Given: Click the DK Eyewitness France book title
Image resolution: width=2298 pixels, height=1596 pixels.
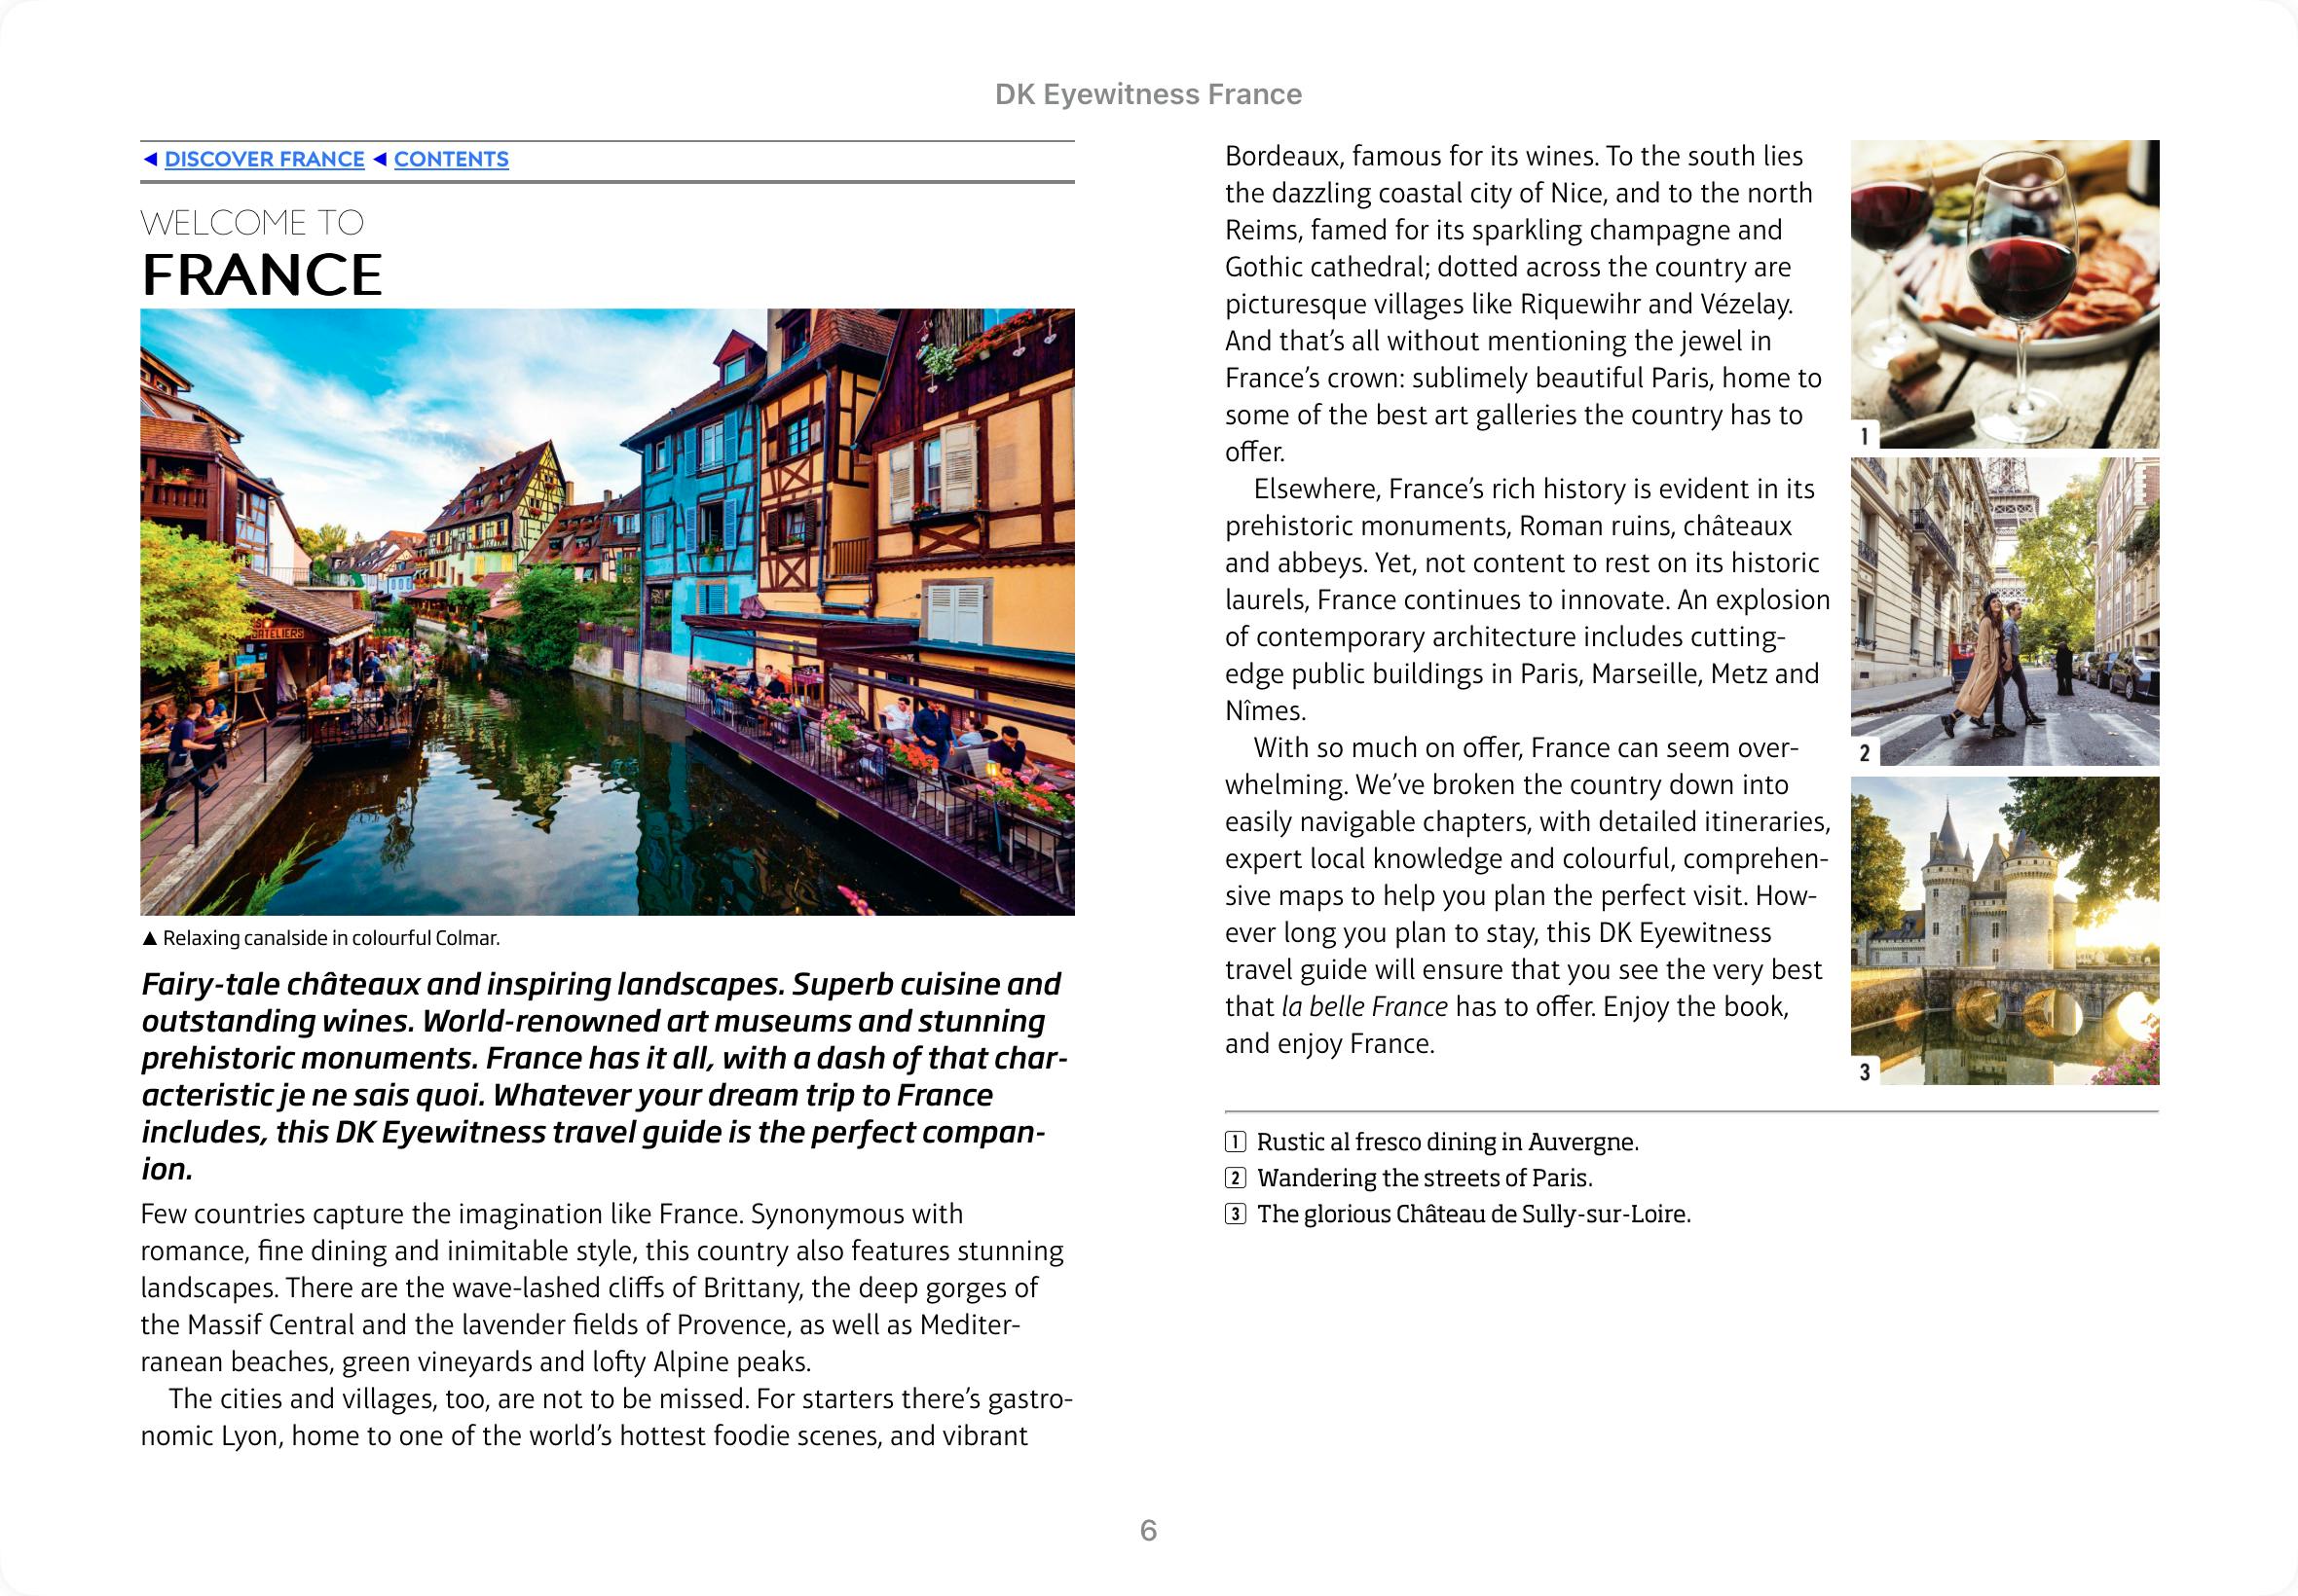Looking at the screenshot, I should pyautogui.click(x=1147, y=94).
